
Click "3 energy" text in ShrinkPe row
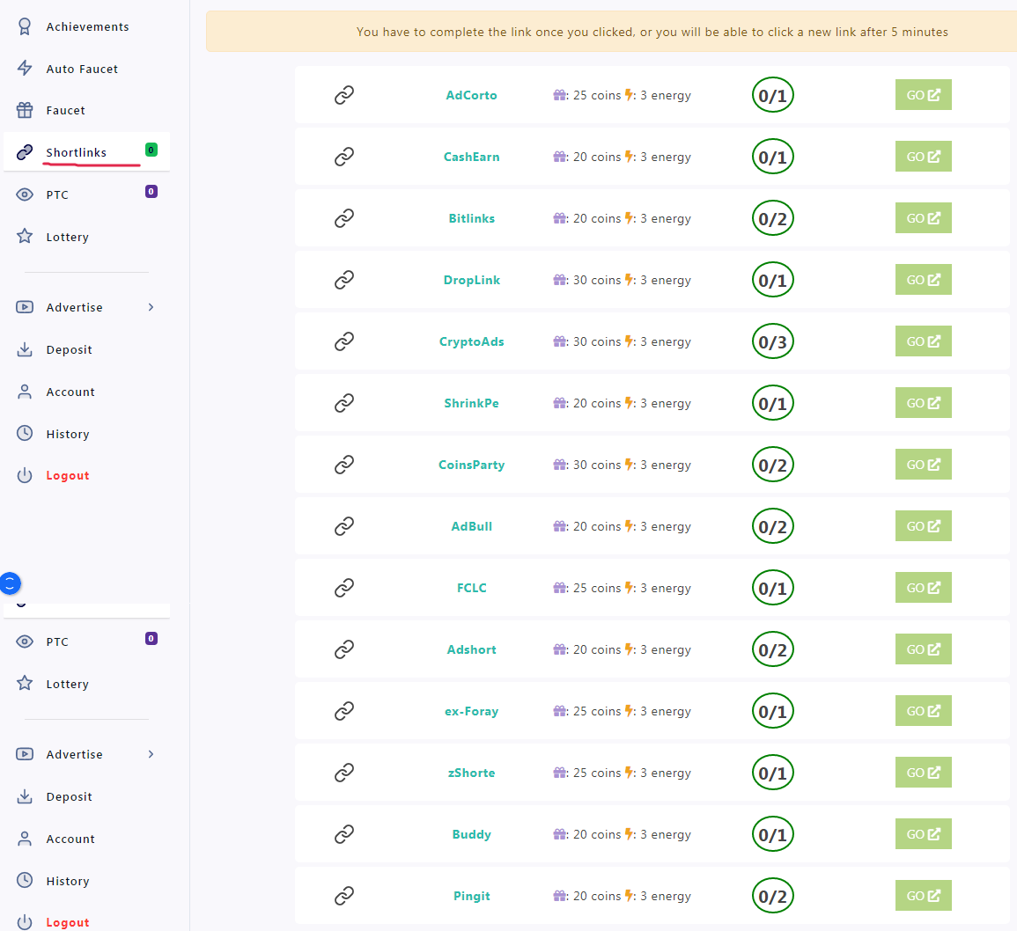(x=666, y=403)
